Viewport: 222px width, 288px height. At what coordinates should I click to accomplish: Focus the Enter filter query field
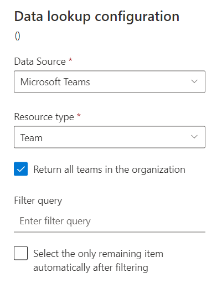[x=110, y=221]
